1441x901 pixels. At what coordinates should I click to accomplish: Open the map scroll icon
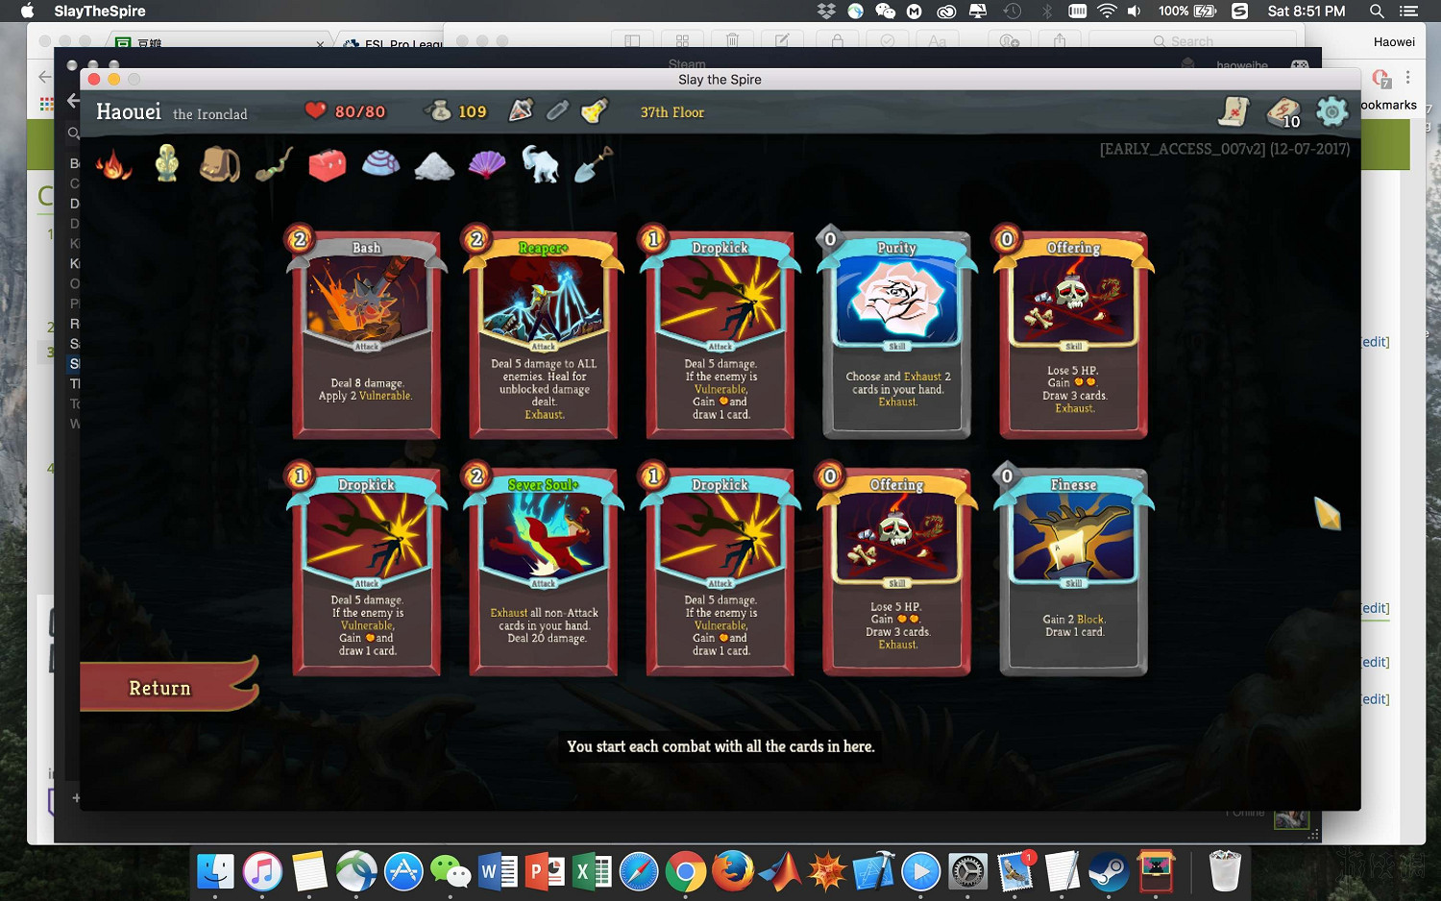1233,111
